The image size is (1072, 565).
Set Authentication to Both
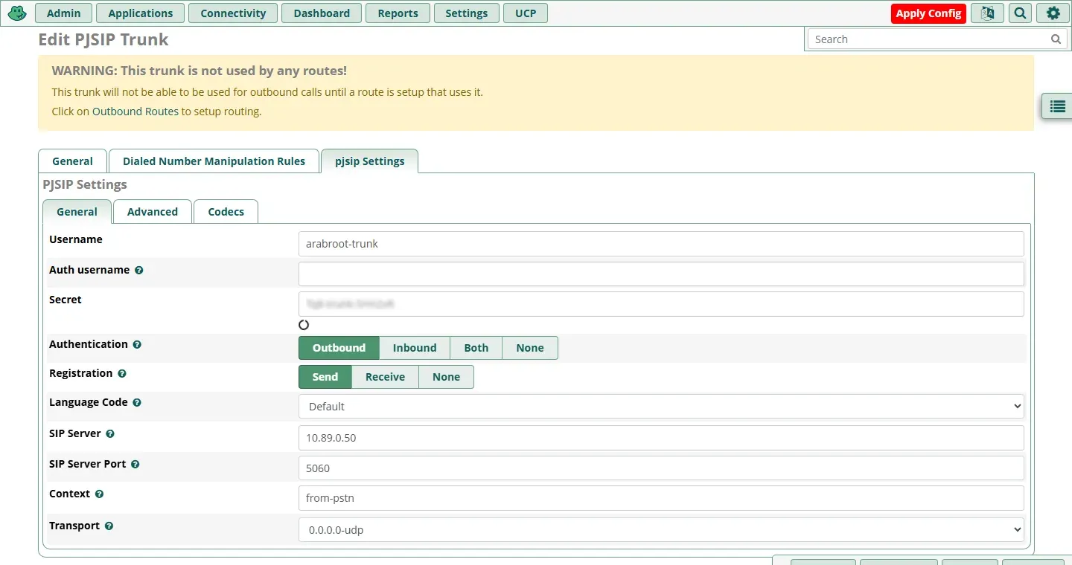click(x=476, y=348)
